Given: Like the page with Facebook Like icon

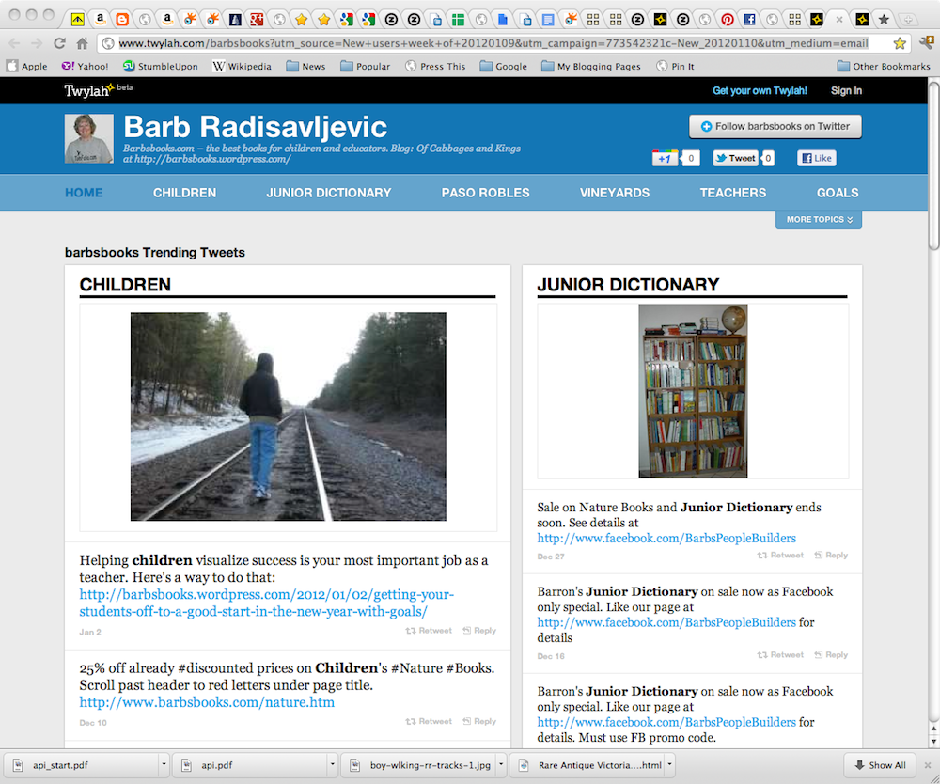Looking at the screenshot, I should [x=817, y=158].
